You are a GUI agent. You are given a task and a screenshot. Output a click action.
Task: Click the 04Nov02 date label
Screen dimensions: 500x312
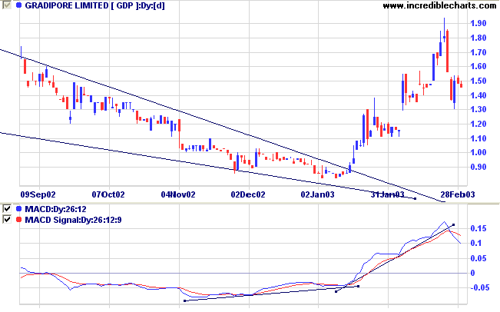coord(178,194)
